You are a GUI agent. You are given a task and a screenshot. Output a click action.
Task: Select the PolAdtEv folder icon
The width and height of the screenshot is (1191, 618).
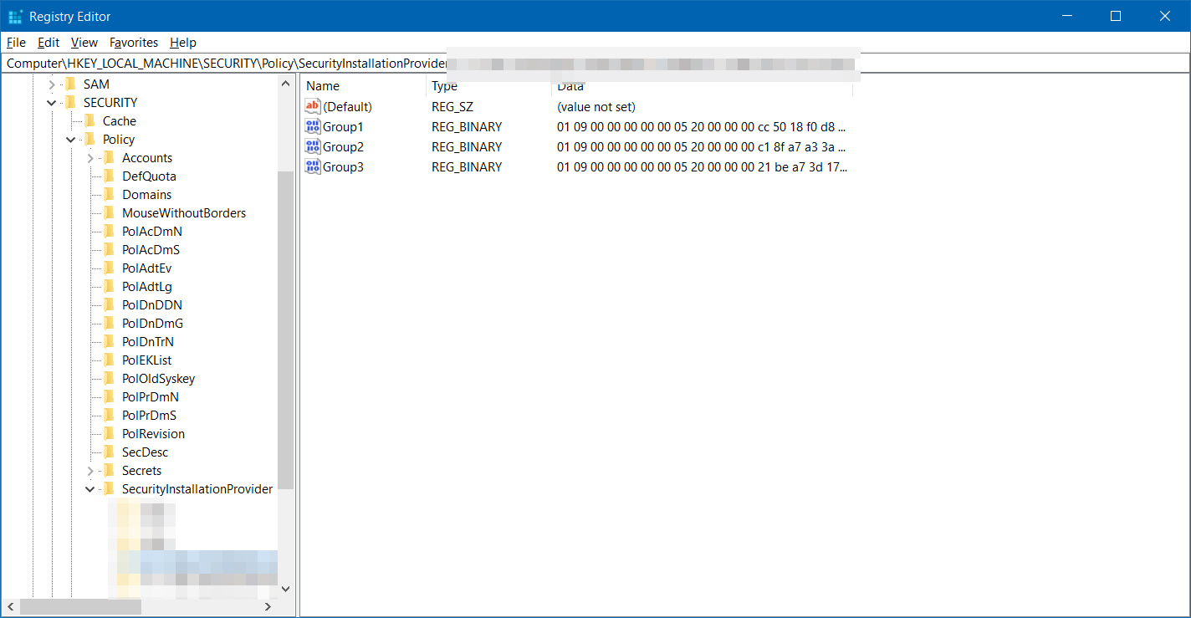coord(109,268)
